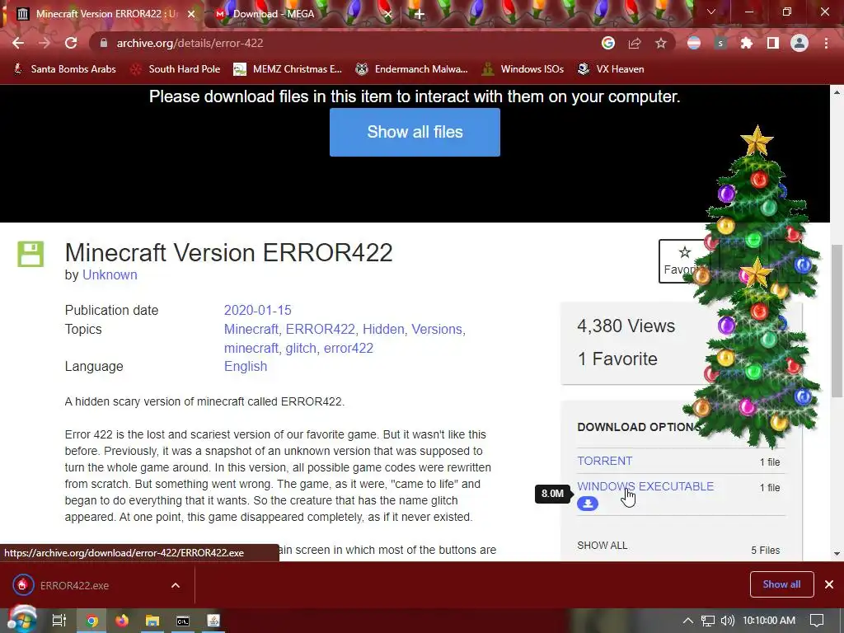Go back to previous page
844x633 pixels.
click(x=18, y=43)
